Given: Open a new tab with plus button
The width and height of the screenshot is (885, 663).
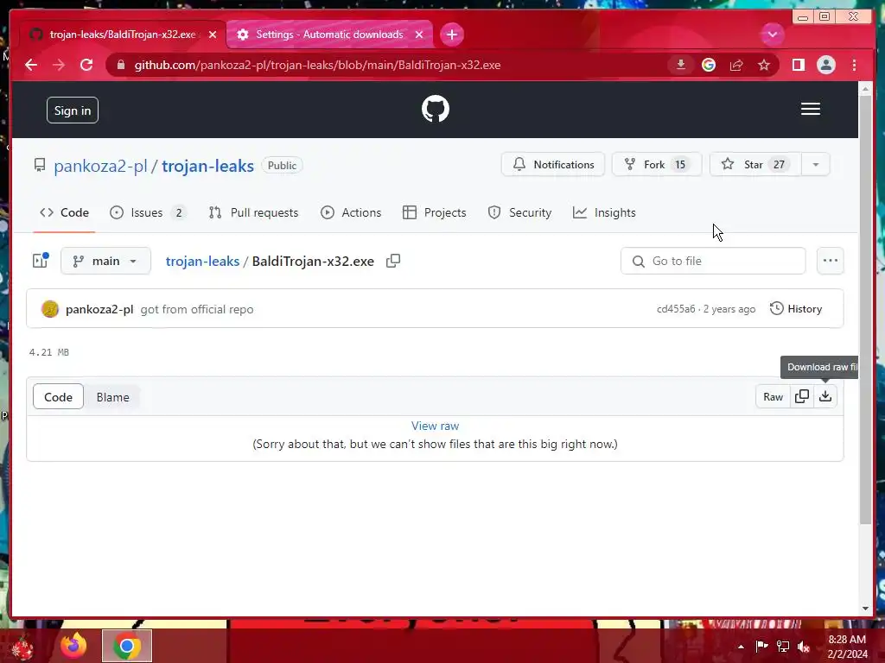Looking at the screenshot, I should tap(451, 35).
